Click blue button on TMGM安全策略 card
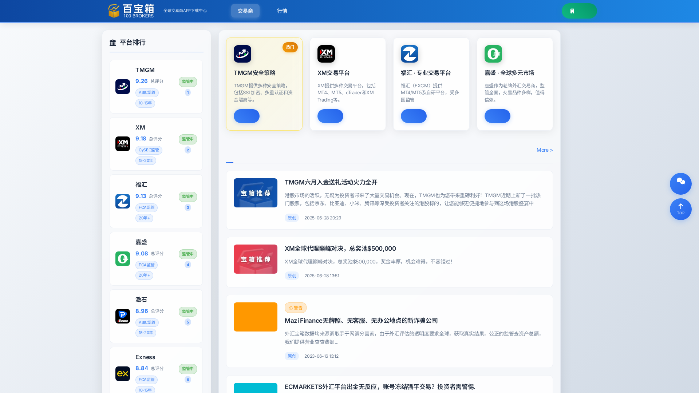Screen dimensions: 699x393 pyautogui.click(x=246, y=116)
